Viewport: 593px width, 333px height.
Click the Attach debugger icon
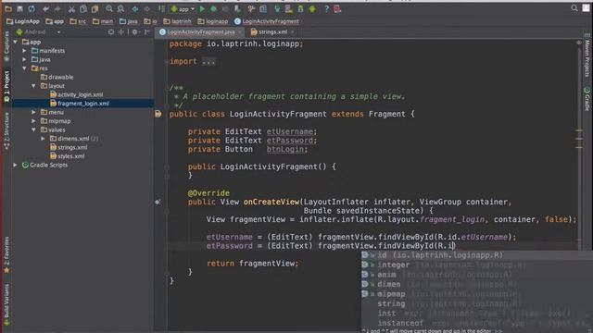[237, 8]
